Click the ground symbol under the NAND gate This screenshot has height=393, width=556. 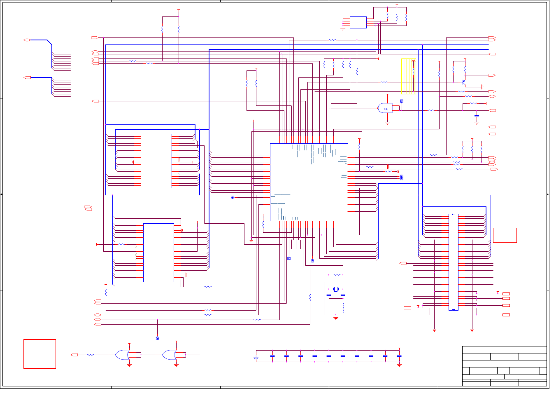point(387,123)
